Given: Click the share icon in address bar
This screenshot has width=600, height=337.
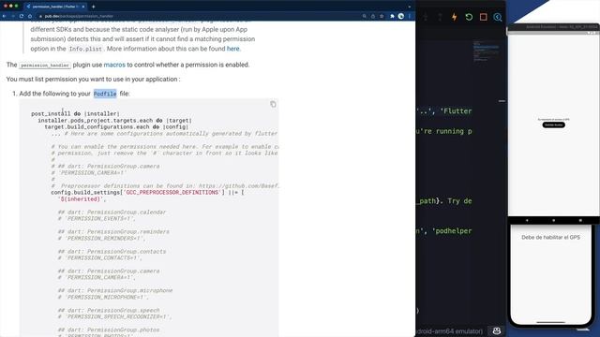Looking at the screenshot, I should (x=373, y=16).
